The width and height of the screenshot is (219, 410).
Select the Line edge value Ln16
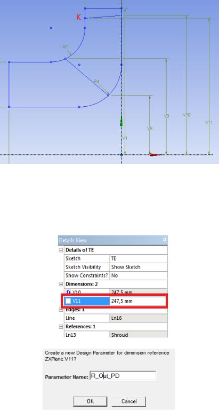click(x=139, y=318)
